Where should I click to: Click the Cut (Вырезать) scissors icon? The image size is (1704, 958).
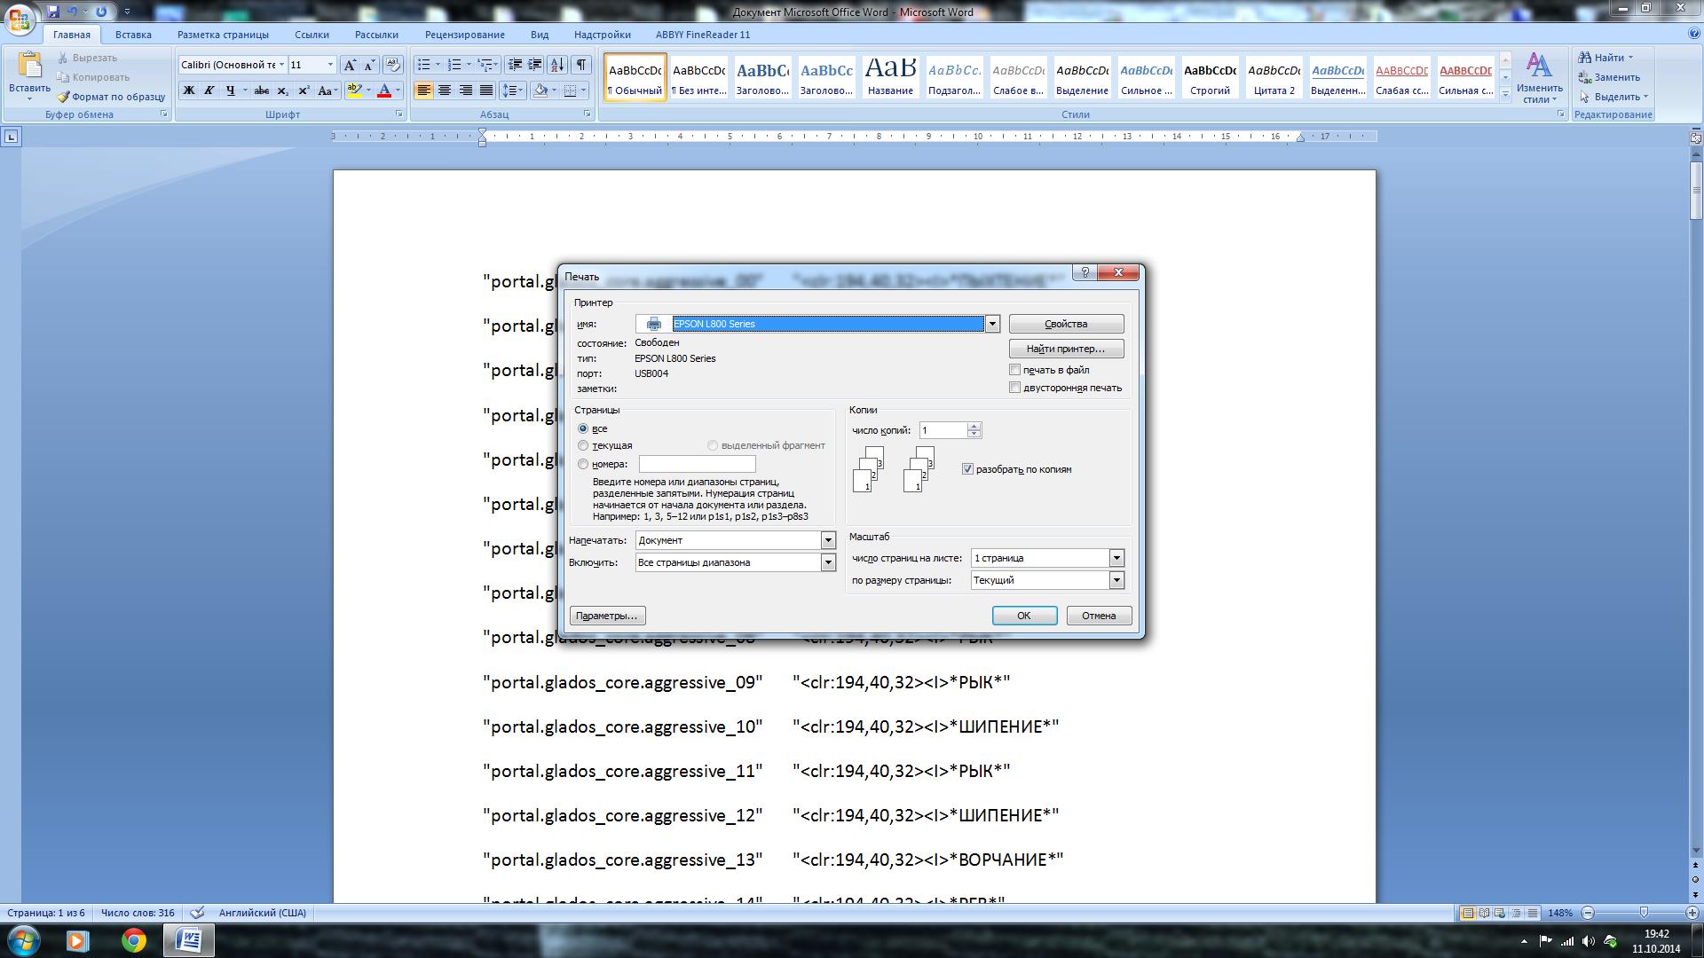click(63, 58)
